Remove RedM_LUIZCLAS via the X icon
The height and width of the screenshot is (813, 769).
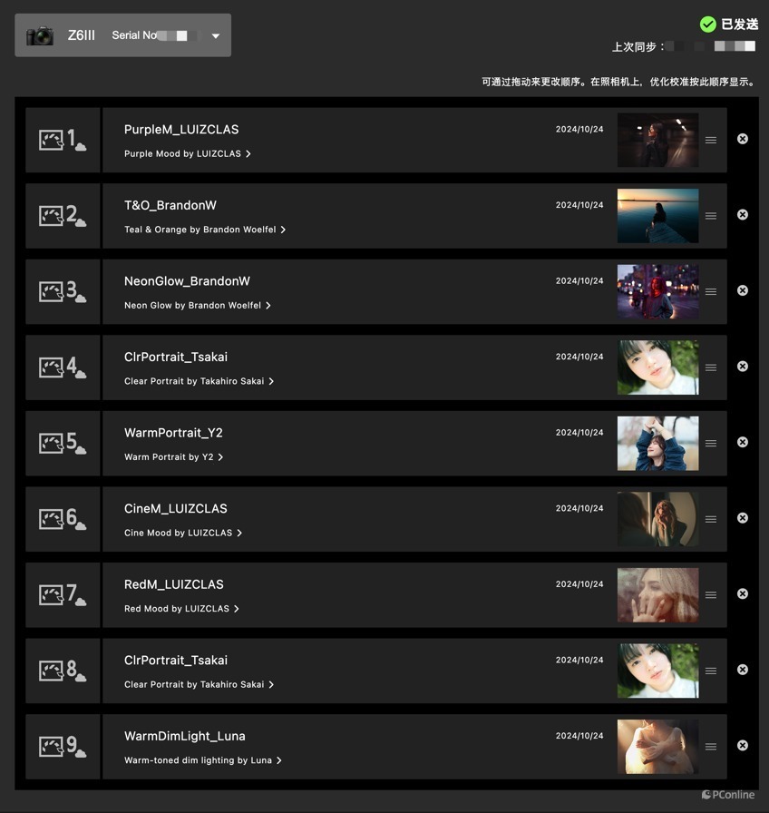click(742, 593)
